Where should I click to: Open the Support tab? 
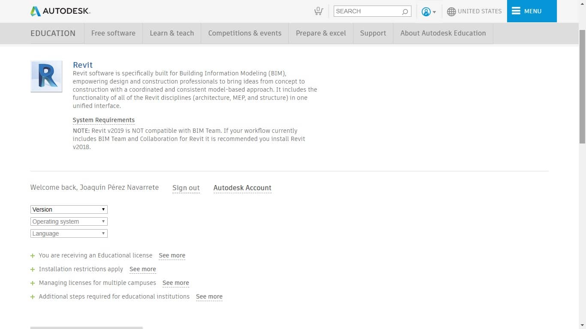[373, 33]
